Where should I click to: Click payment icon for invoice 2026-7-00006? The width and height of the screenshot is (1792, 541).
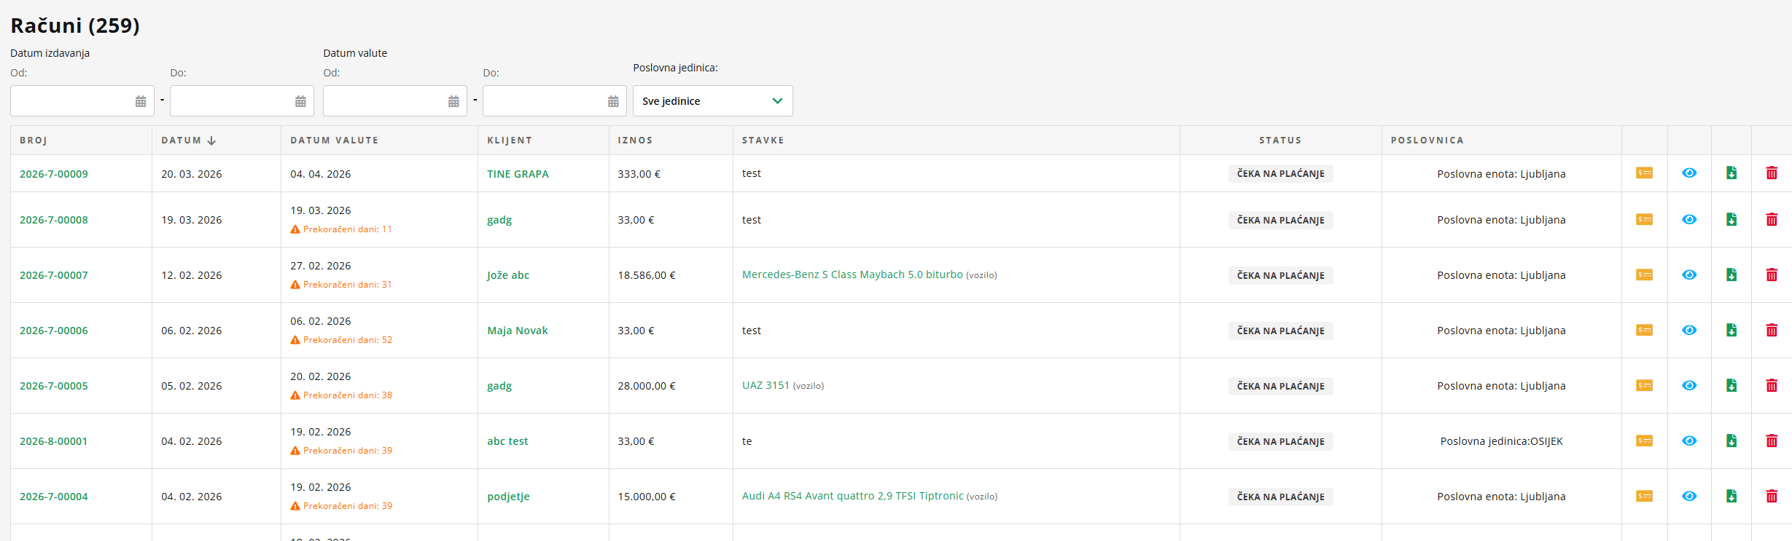tap(1644, 331)
